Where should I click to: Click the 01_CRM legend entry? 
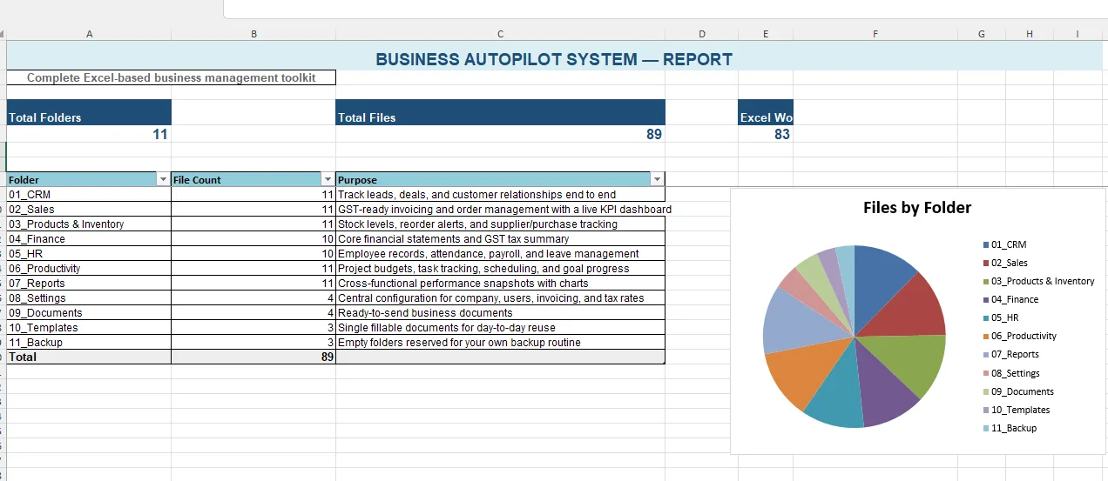(x=1004, y=244)
